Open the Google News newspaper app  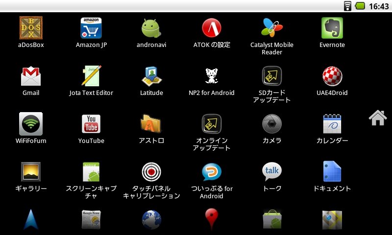point(91,220)
